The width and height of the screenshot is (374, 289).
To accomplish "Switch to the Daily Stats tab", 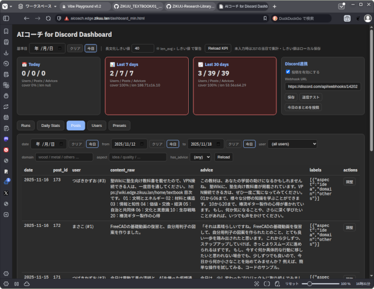I will pyautogui.click(x=51, y=125).
